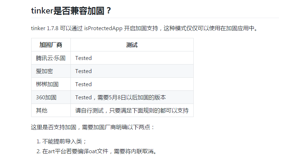Screen dimensions: 290x161
Task: Click the "请自行测试" description cell
Action: tap(132, 110)
